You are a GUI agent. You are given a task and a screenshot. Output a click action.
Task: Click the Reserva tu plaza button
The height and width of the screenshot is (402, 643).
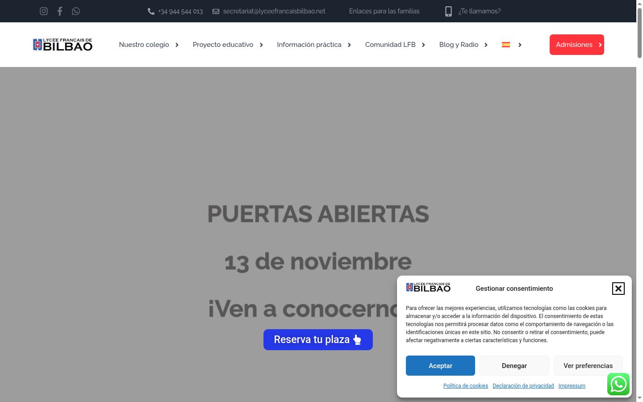coord(318,339)
